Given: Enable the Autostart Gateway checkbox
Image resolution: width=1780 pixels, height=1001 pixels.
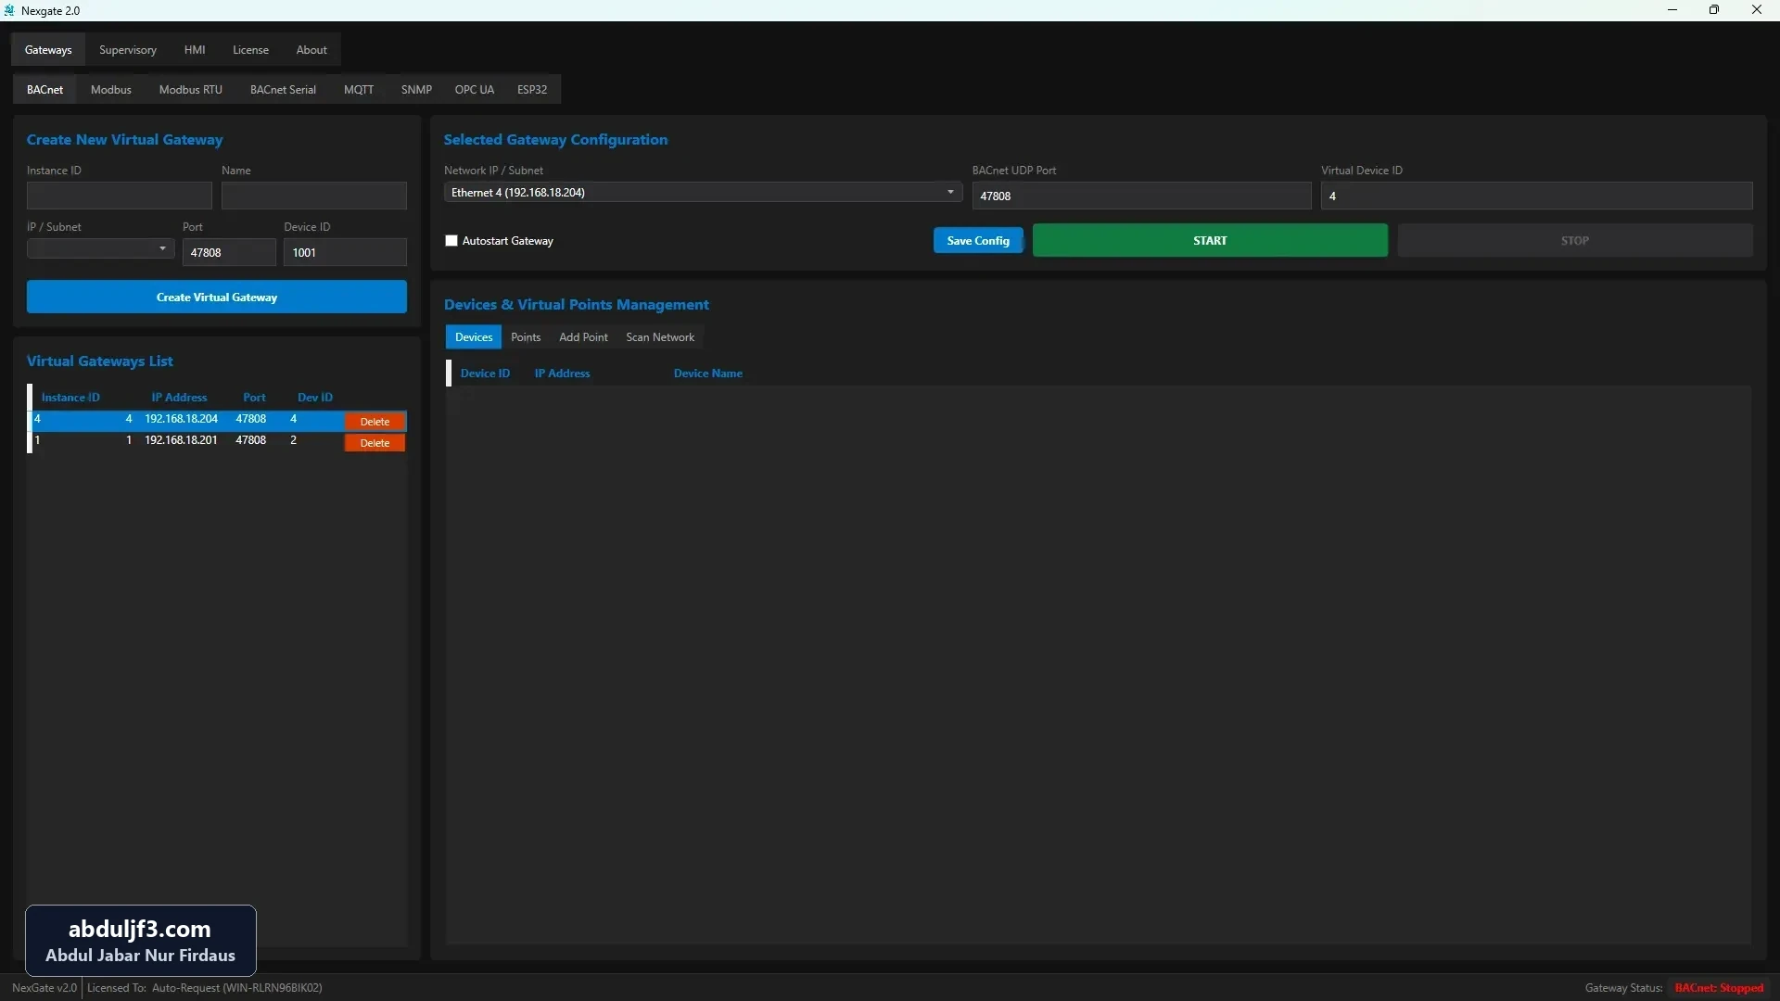Looking at the screenshot, I should tap(451, 241).
